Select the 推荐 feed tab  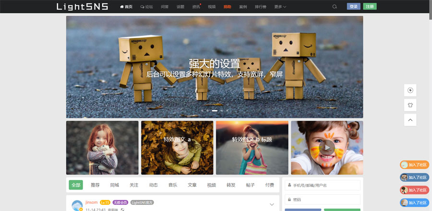(96, 185)
